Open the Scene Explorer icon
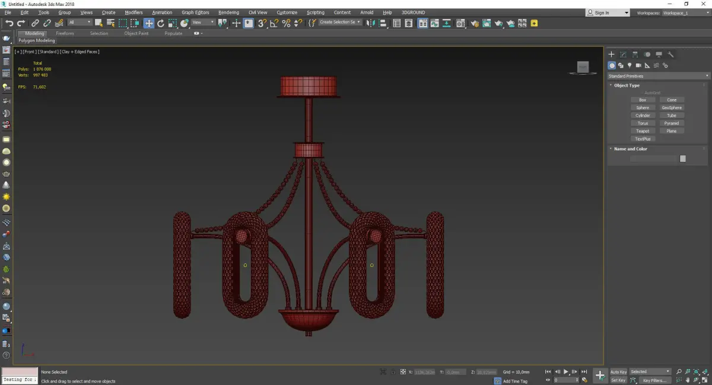Viewport: 712px width, 385px height. [397, 23]
